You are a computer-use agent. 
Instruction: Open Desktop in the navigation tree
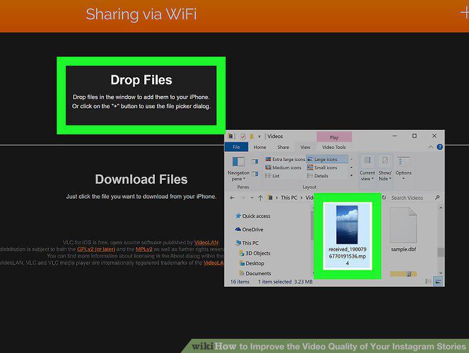pyautogui.click(x=251, y=263)
